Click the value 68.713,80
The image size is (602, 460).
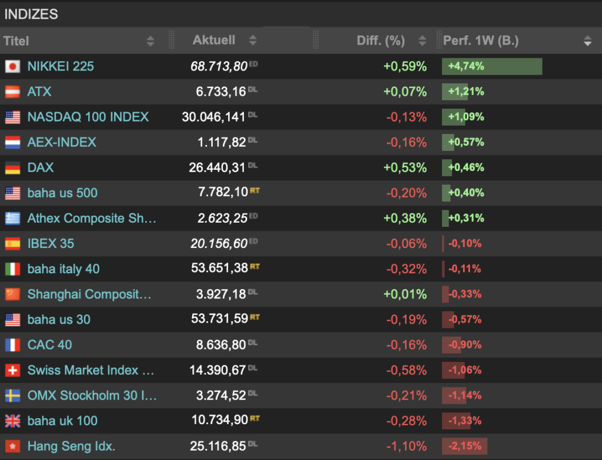(x=219, y=66)
